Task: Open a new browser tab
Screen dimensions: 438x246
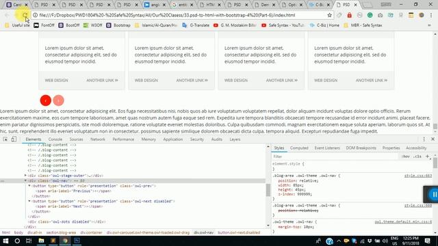Action: click(368, 5)
